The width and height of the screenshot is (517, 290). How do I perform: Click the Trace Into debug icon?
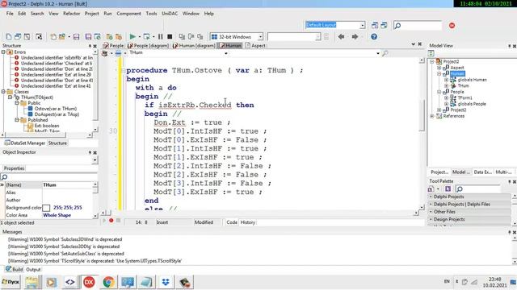point(182,36)
